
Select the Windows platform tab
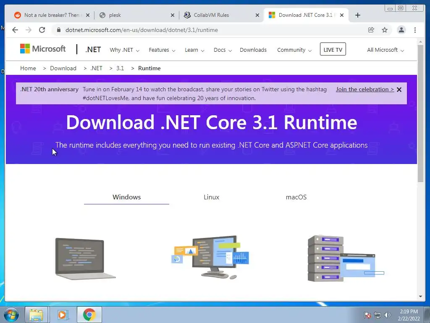126,197
